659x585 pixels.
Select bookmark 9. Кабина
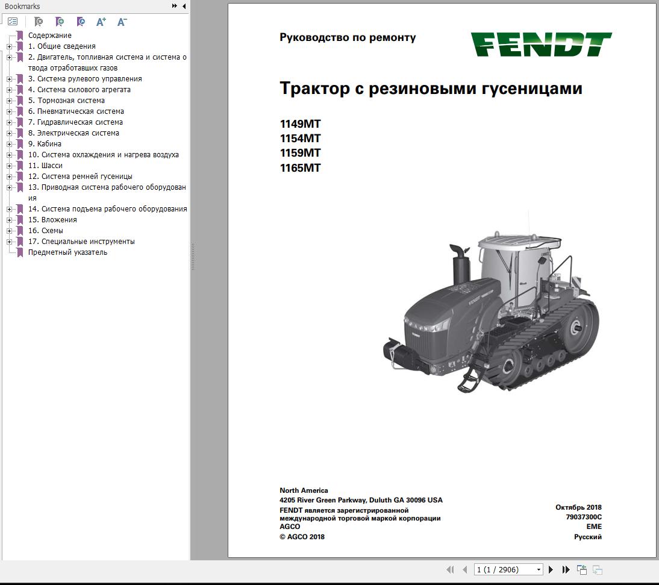click(45, 144)
